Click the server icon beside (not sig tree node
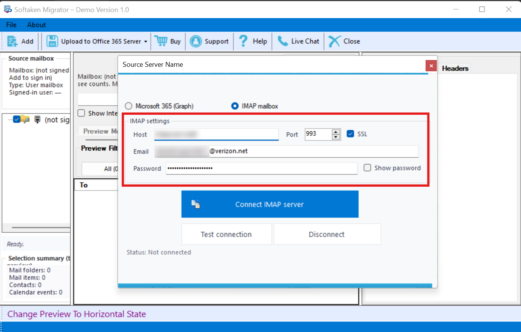The image size is (521, 332). click(37, 120)
